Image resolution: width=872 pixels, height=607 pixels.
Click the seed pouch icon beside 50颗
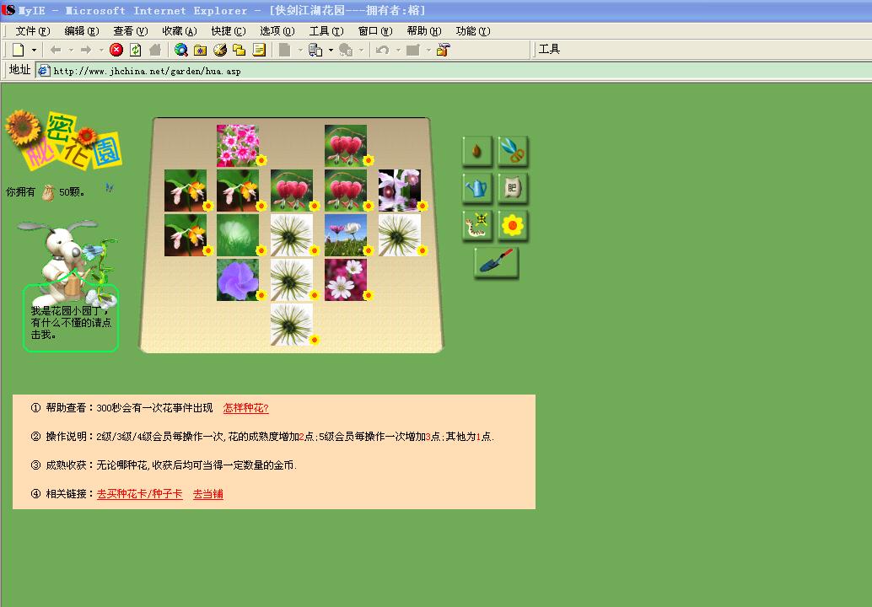pos(48,192)
